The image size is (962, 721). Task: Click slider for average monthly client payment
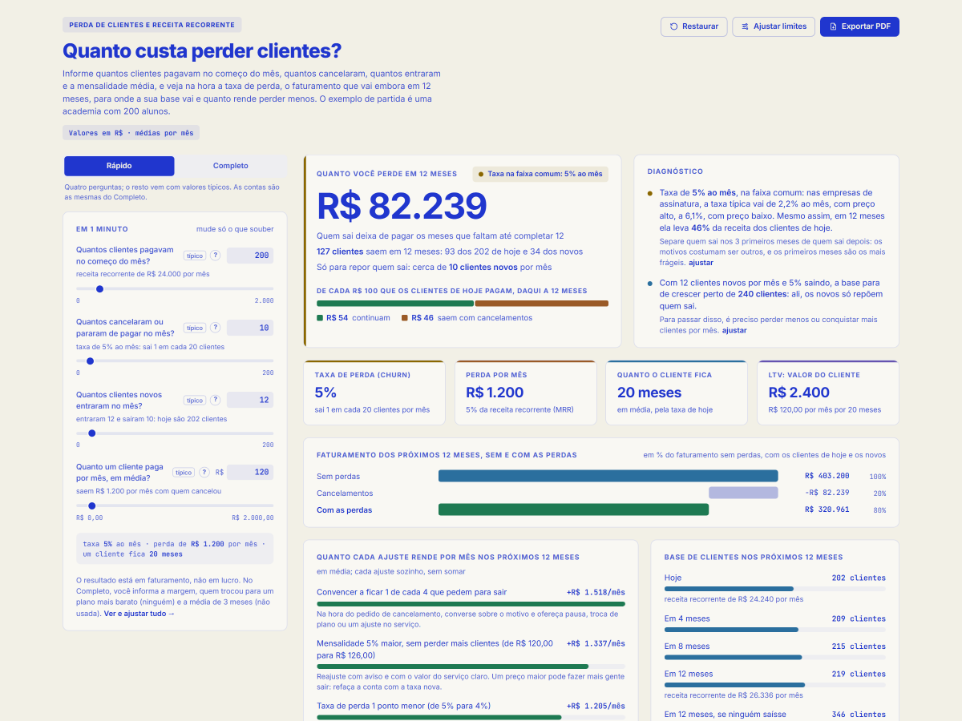click(x=175, y=506)
